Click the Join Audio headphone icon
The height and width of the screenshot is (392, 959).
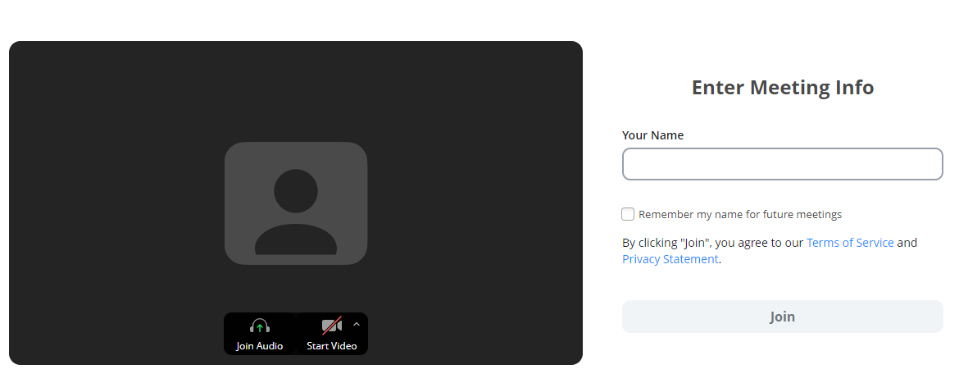click(259, 326)
